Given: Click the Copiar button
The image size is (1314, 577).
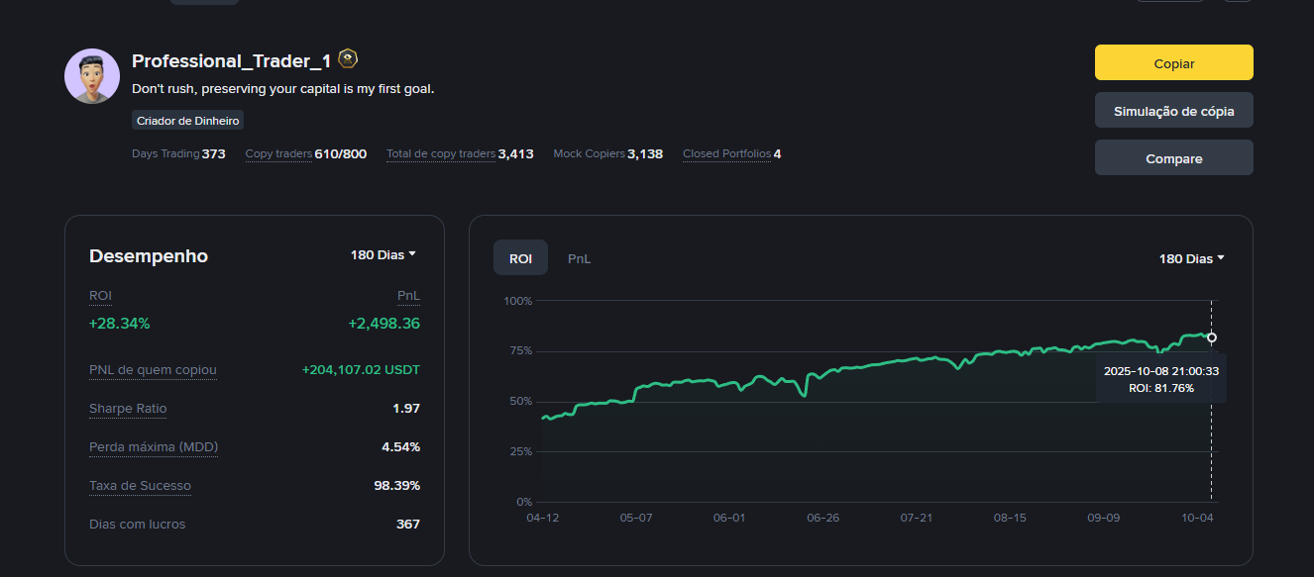Looking at the screenshot, I should [1173, 62].
